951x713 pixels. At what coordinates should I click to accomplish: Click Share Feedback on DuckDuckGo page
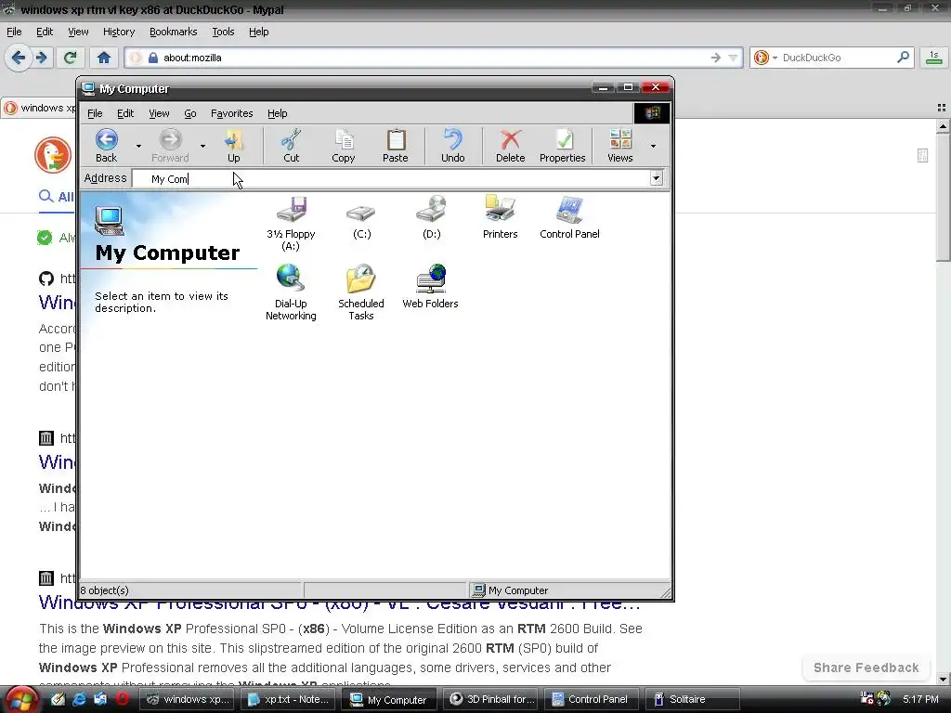(866, 668)
